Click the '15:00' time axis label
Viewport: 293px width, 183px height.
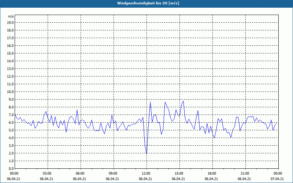tap(179, 173)
